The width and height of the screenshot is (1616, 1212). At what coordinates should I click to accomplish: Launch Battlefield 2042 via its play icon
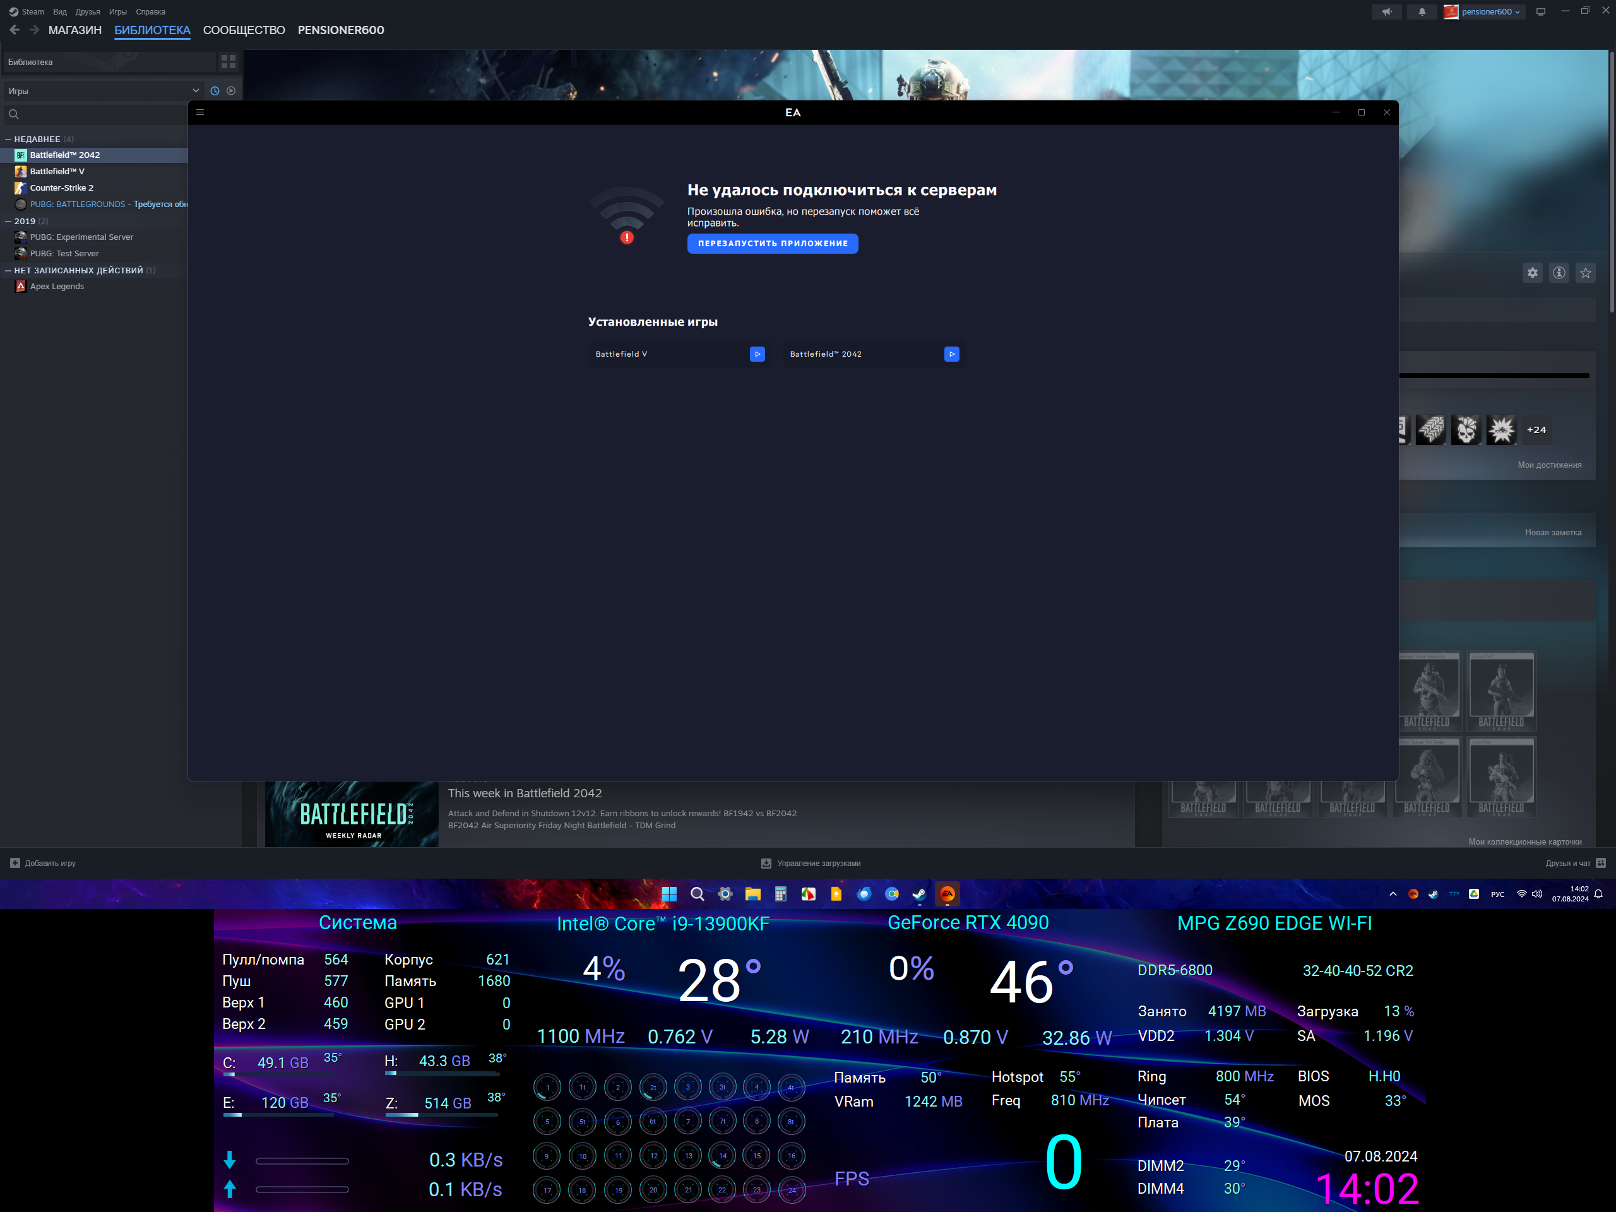tap(951, 354)
